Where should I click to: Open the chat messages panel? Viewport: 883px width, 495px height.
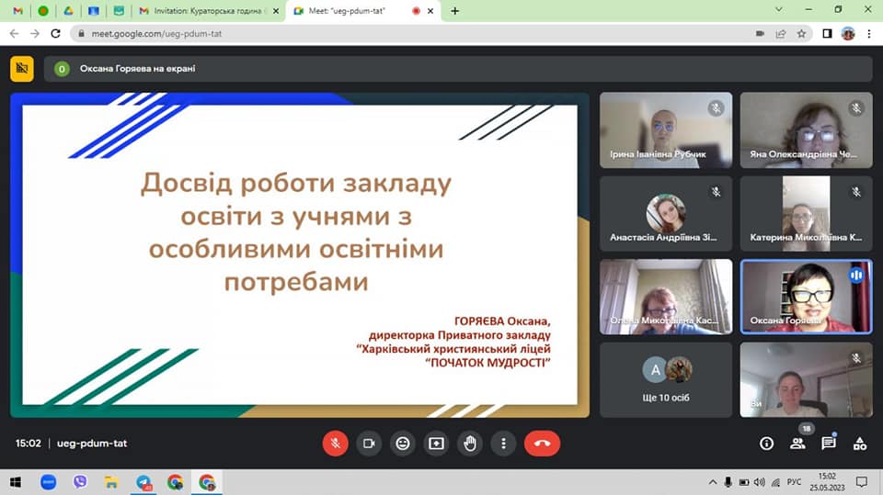[828, 444]
